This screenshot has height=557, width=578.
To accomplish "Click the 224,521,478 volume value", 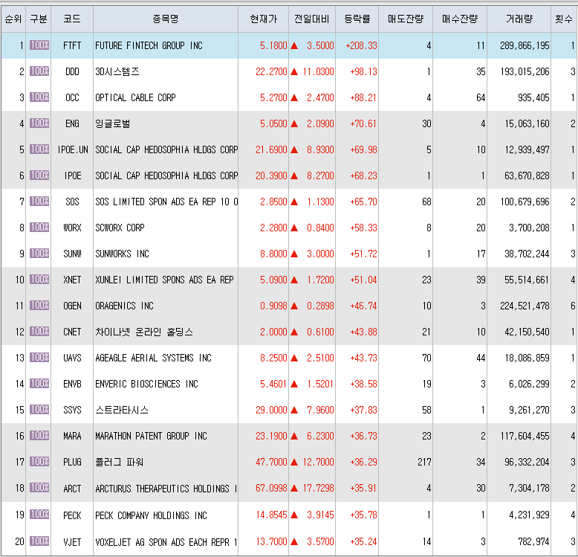I will [525, 306].
